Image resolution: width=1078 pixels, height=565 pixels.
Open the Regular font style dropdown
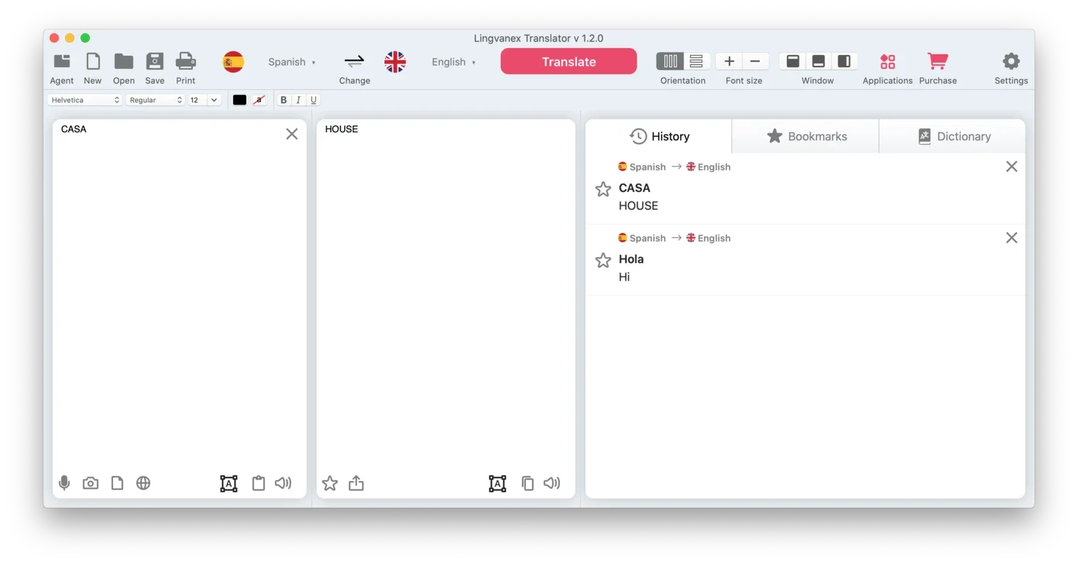click(x=156, y=100)
